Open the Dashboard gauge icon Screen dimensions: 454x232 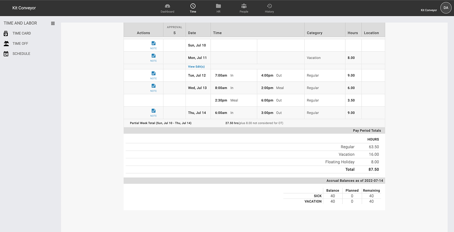pos(167,6)
